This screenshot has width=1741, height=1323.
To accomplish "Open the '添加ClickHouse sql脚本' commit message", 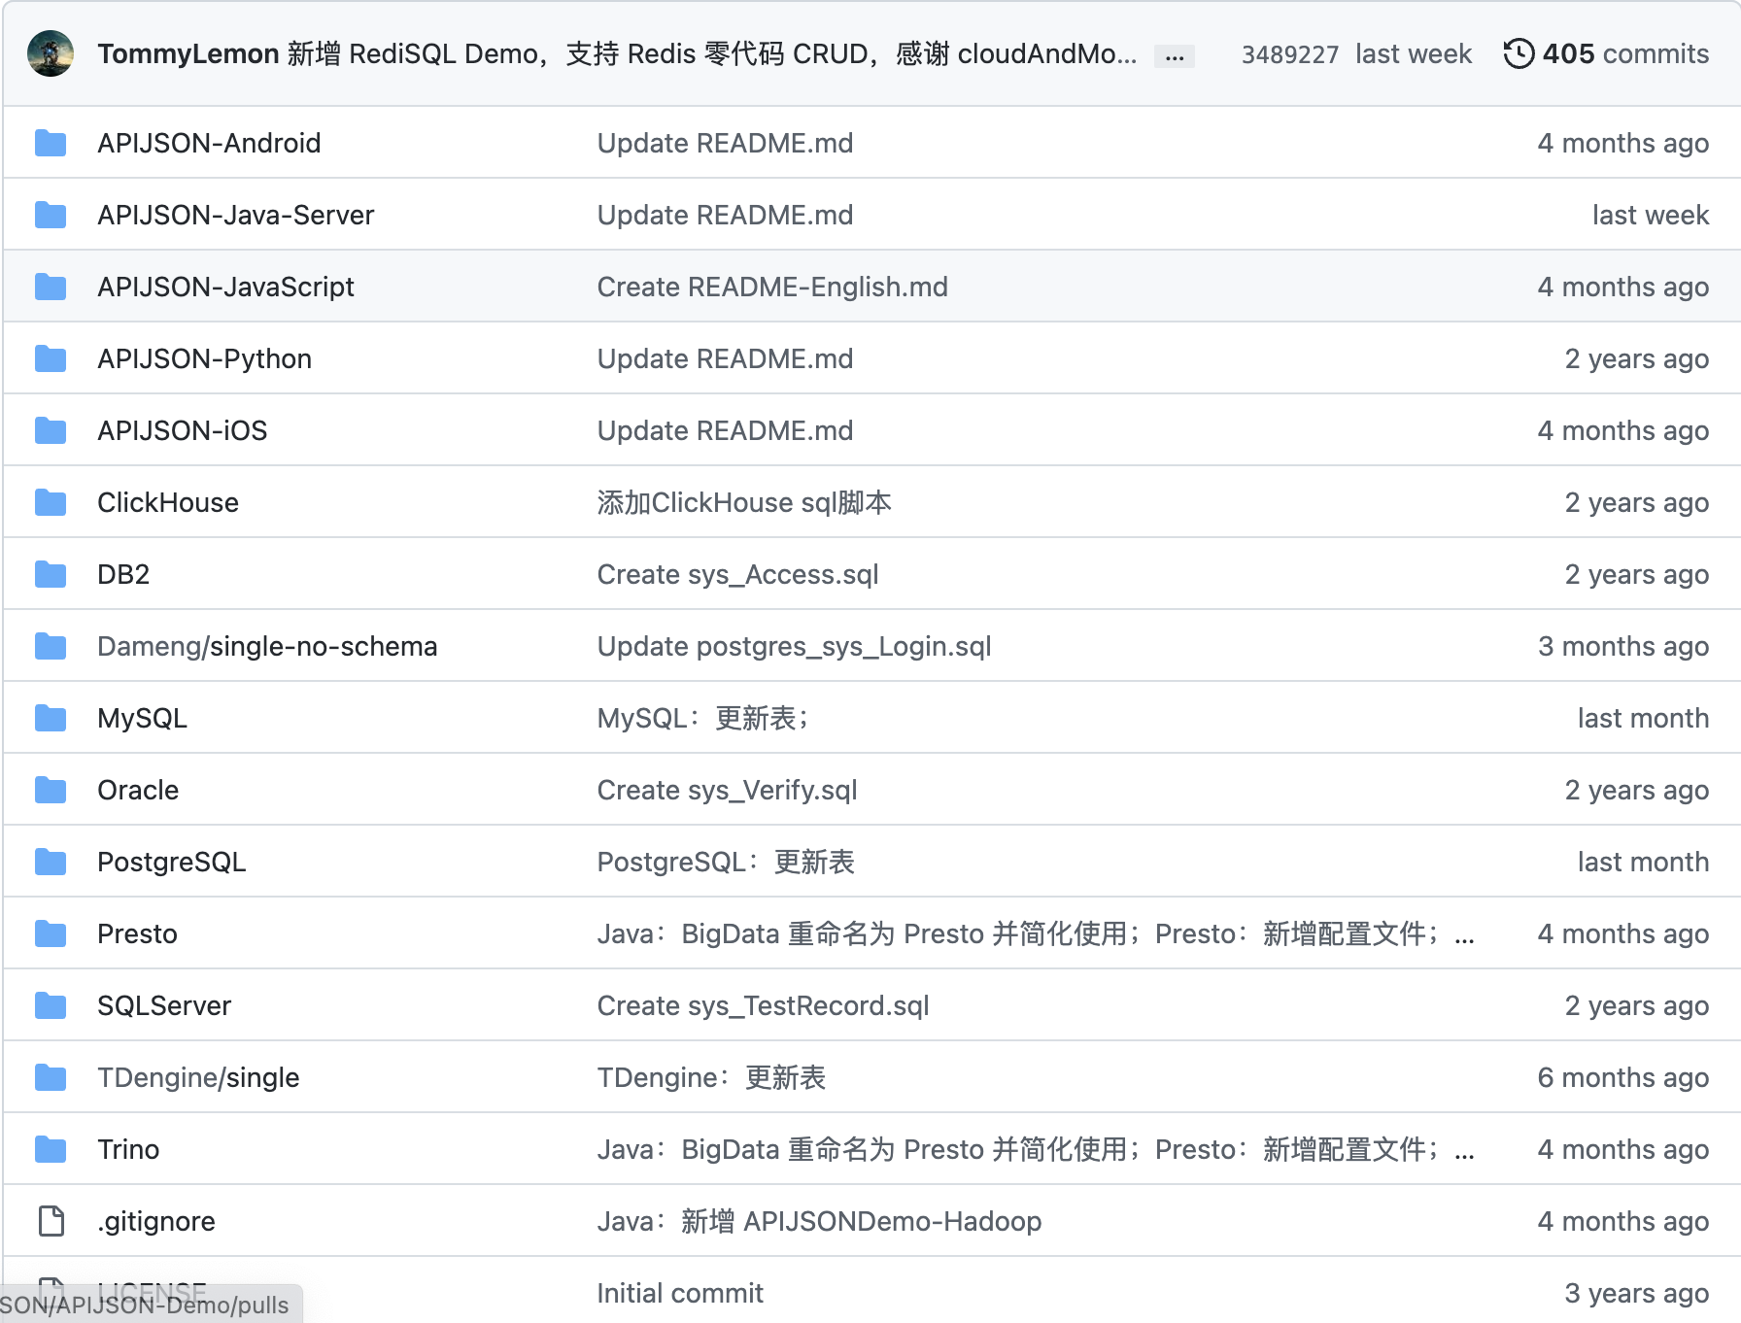I will coord(744,502).
